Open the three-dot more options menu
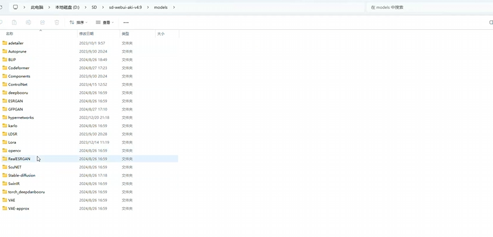493x237 pixels. [x=125, y=23]
